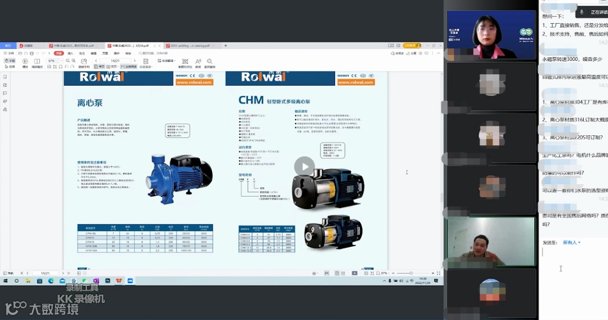The height and width of the screenshot is (320, 608).
Task: Open File Explorer from the taskbar
Action: pyautogui.click(x=28, y=281)
